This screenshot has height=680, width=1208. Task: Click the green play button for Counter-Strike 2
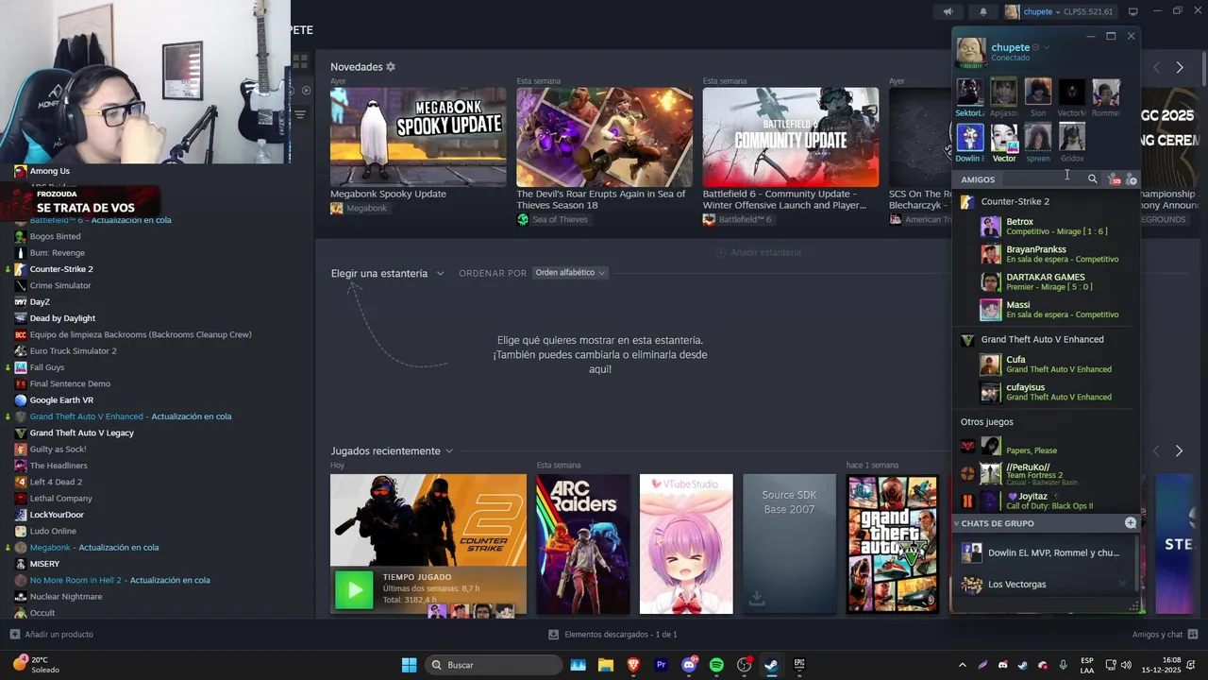tap(355, 591)
